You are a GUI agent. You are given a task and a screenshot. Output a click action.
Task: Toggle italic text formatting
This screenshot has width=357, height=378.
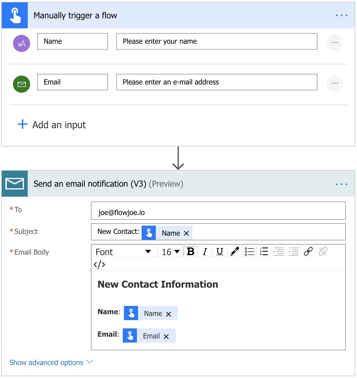(205, 252)
